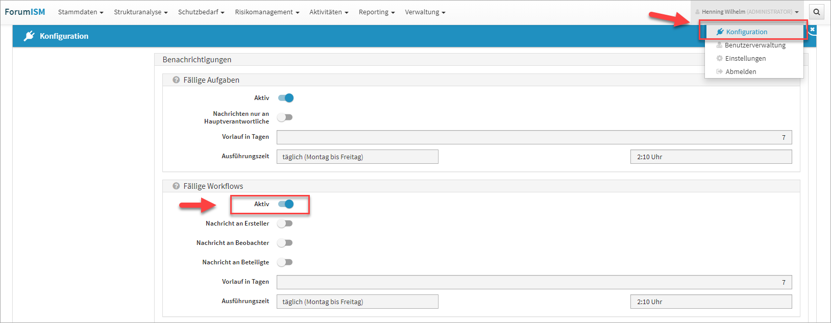
Task: Click the Konfiguration plug icon in header
Action: [29, 36]
